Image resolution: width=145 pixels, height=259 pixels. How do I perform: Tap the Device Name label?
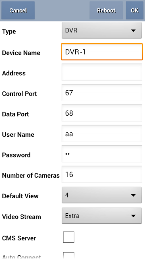click(x=21, y=53)
